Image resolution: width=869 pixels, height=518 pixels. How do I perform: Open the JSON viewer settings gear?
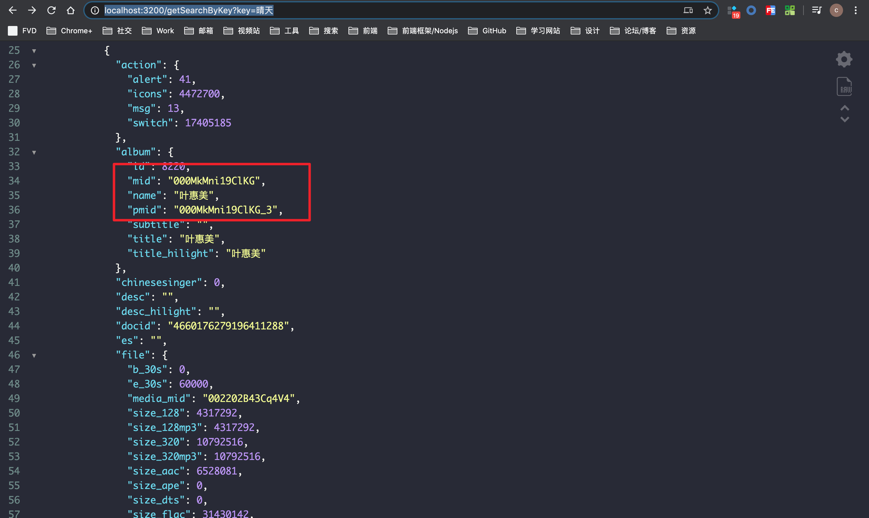coord(844,59)
